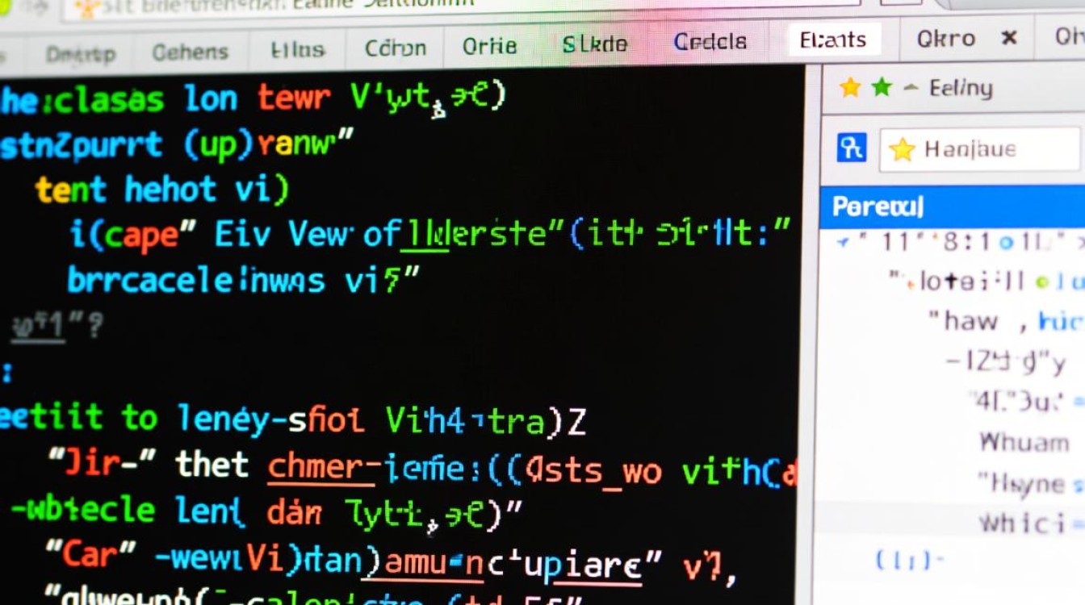Toggle the favorite star inside the Hanjaue search box
This screenshot has width=1085, height=605.
903,148
